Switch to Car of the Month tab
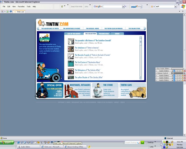This screenshot has height=149, width=186. [x=74, y=34]
